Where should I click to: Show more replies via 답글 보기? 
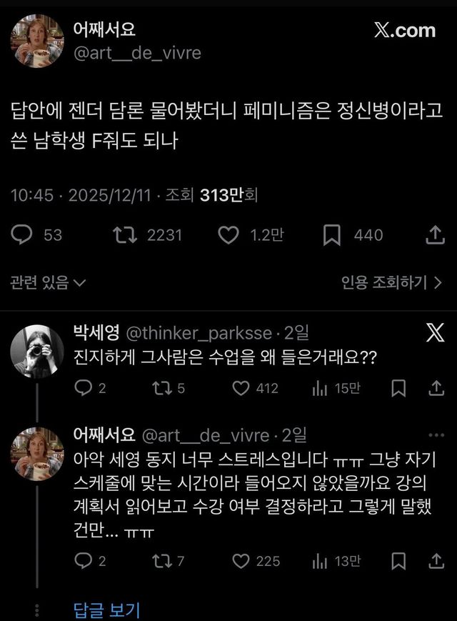click(107, 610)
